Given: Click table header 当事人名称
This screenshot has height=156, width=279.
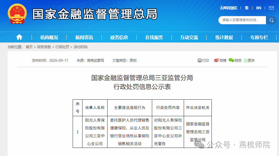Looking at the screenshot, I should tap(95, 108).
